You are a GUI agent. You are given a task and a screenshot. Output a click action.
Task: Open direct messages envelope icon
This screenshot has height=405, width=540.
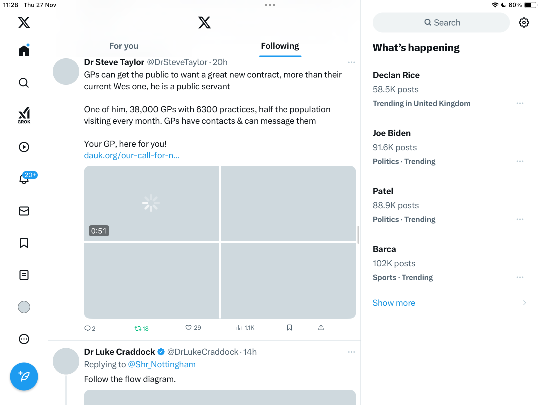pos(24,211)
